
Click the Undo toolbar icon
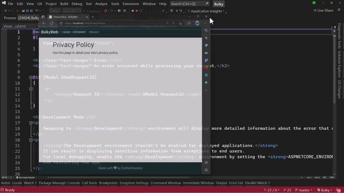pyautogui.click(x=37, y=11)
